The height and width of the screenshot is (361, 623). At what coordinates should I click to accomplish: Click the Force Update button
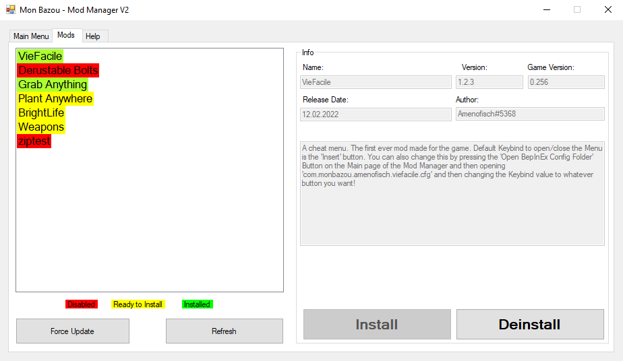coord(73,331)
